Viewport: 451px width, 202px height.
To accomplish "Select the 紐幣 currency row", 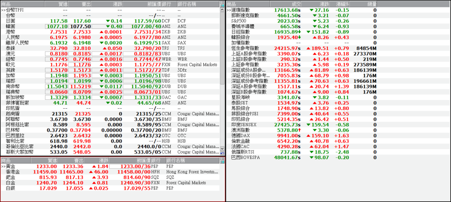I will 110,59.
